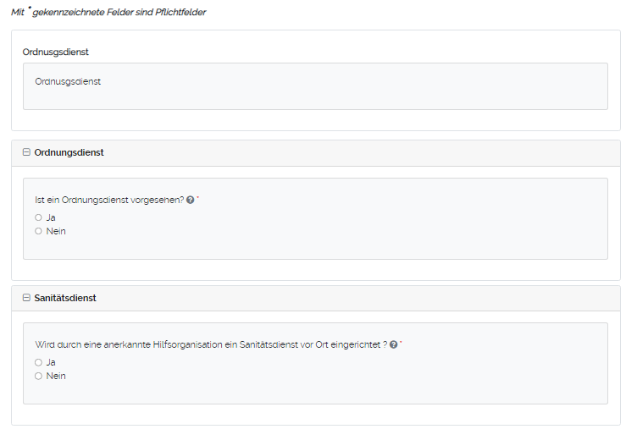Collapse the Sanitätsdienst section via minus icon
The image size is (626, 429).
pyautogui.click(x=26, y=299)
